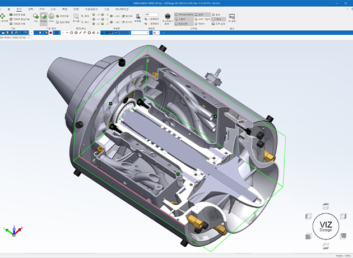Activate the Rotate view tool
This screenshot has height=258, width=353.
[x=43, y=17]
